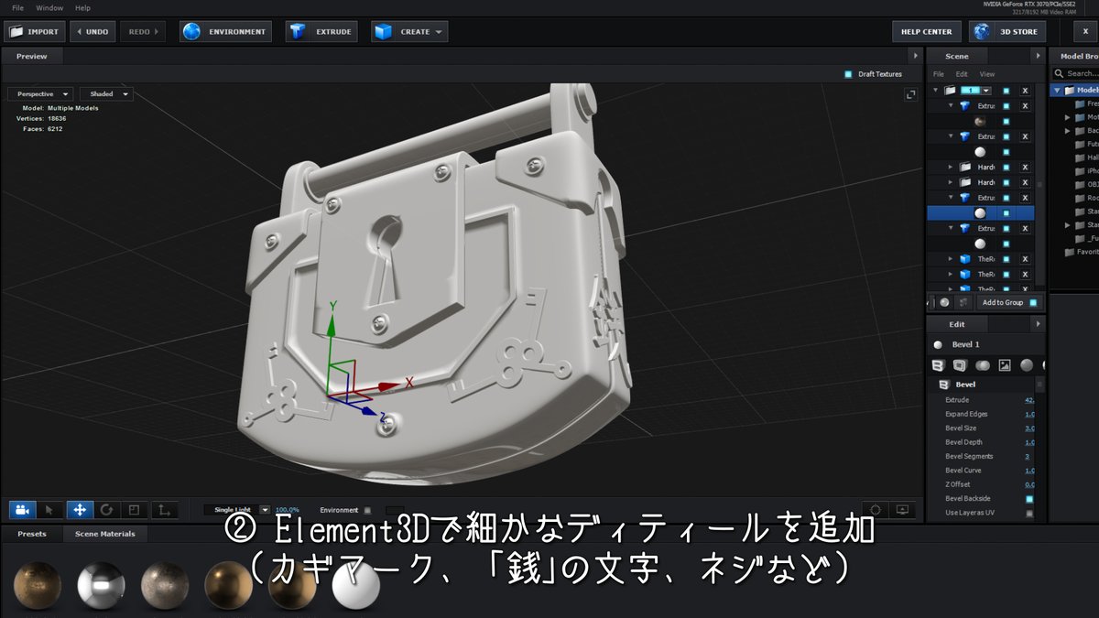Click the dark model icon left of Add to Group
Image resolution: width=1099 pixels, height=618 pixels.
[963, 302]
